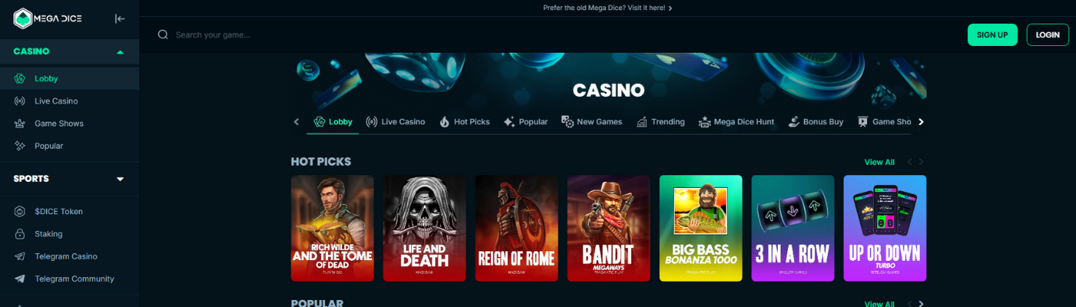The width and height of the screenshot is (1076, 307).
Task: Click the SIGN UP button
Action: pyautogui.click(x=992, y=35)
